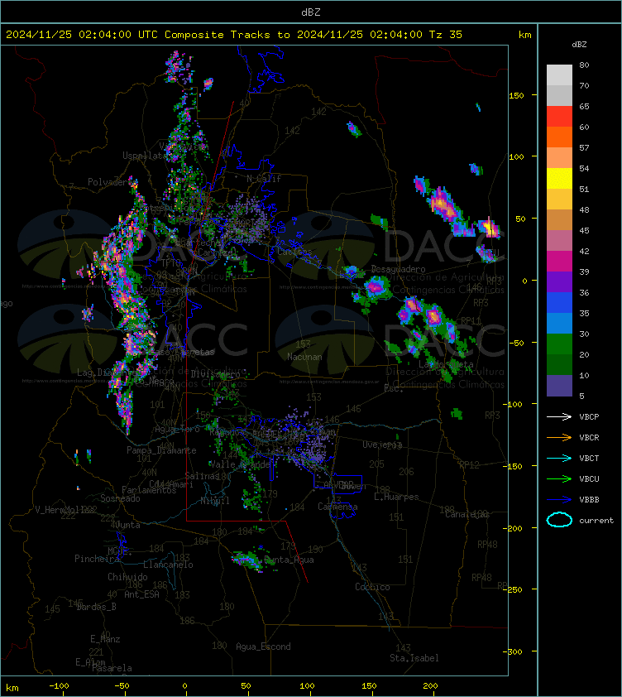
Task: Click the 'Pasarela' place label
Action: (112, 668)
